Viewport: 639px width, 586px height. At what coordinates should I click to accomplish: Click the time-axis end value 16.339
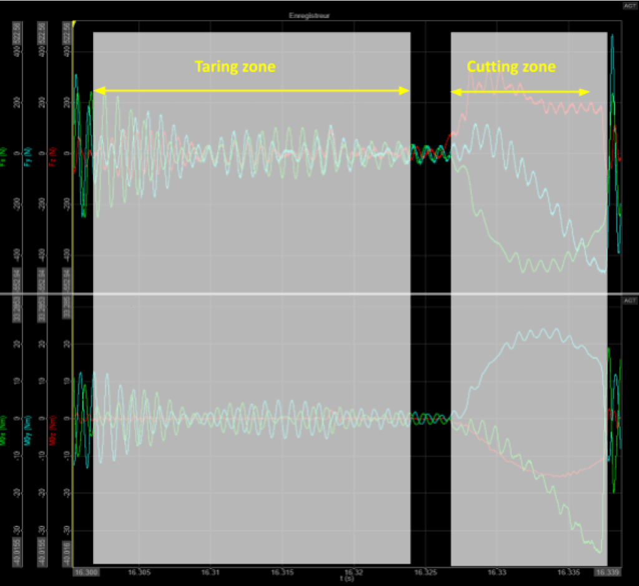[x=607, y=572]
